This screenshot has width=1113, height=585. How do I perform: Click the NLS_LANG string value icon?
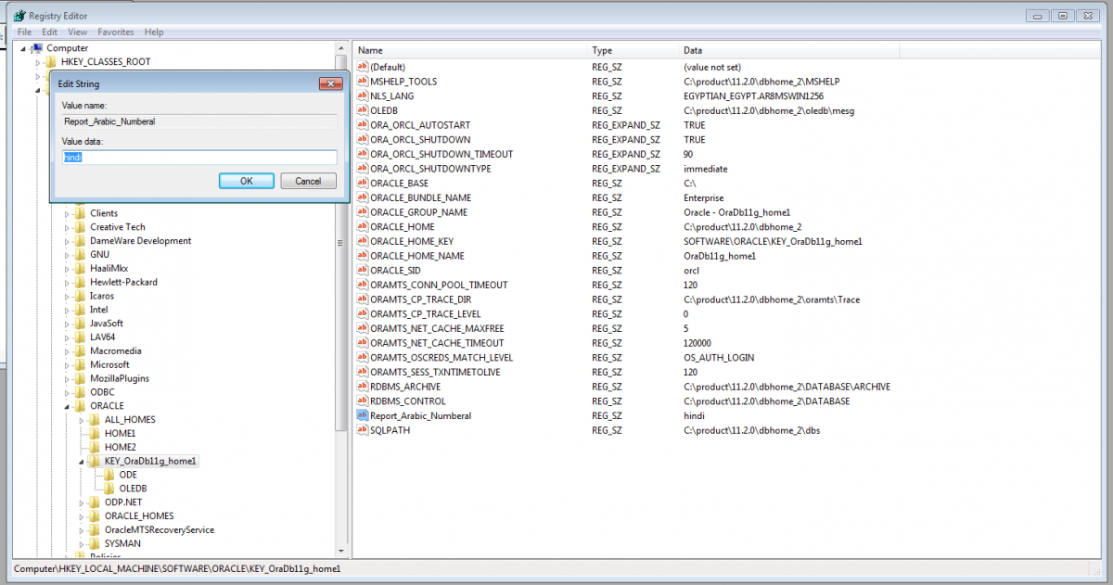(x=363, y=96)
